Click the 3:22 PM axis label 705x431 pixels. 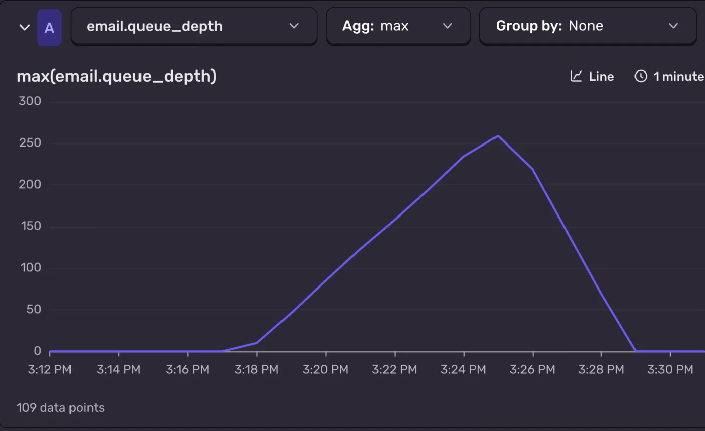(395, 369)
